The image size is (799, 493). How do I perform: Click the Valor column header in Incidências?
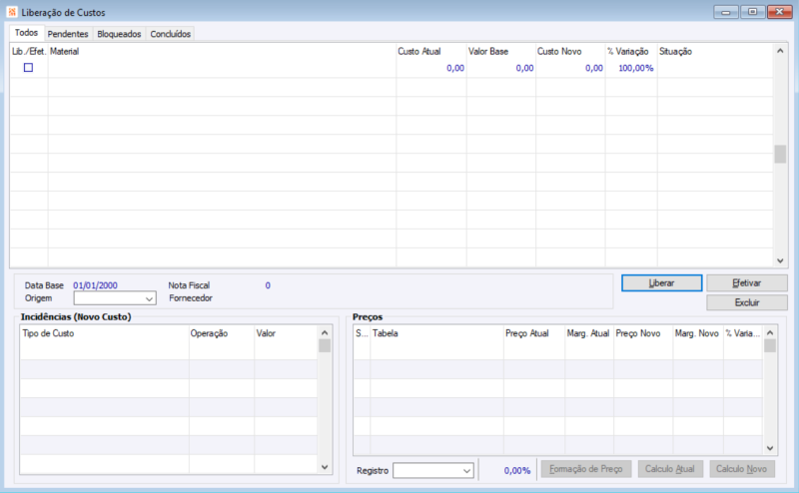[286, 333]
